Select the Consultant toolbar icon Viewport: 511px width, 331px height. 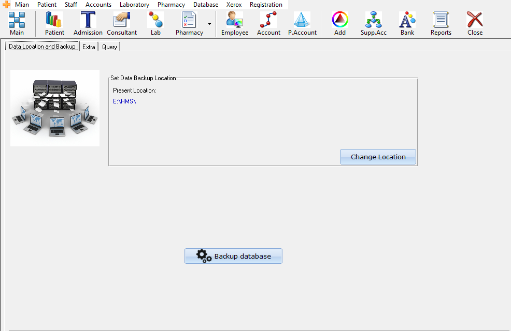tap(122, 23)
